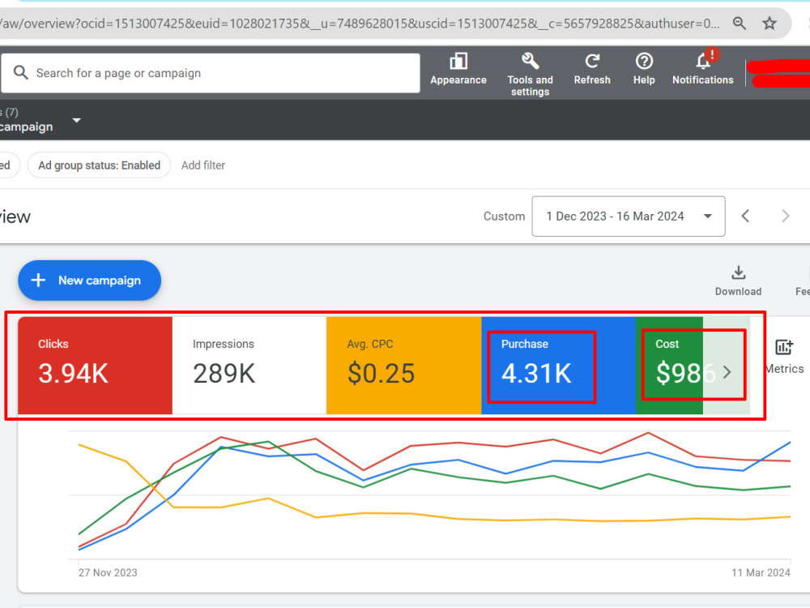Click Add filter
Image resolution: width=810 pixels, height=608 pixels.
[x=203, y=165]
